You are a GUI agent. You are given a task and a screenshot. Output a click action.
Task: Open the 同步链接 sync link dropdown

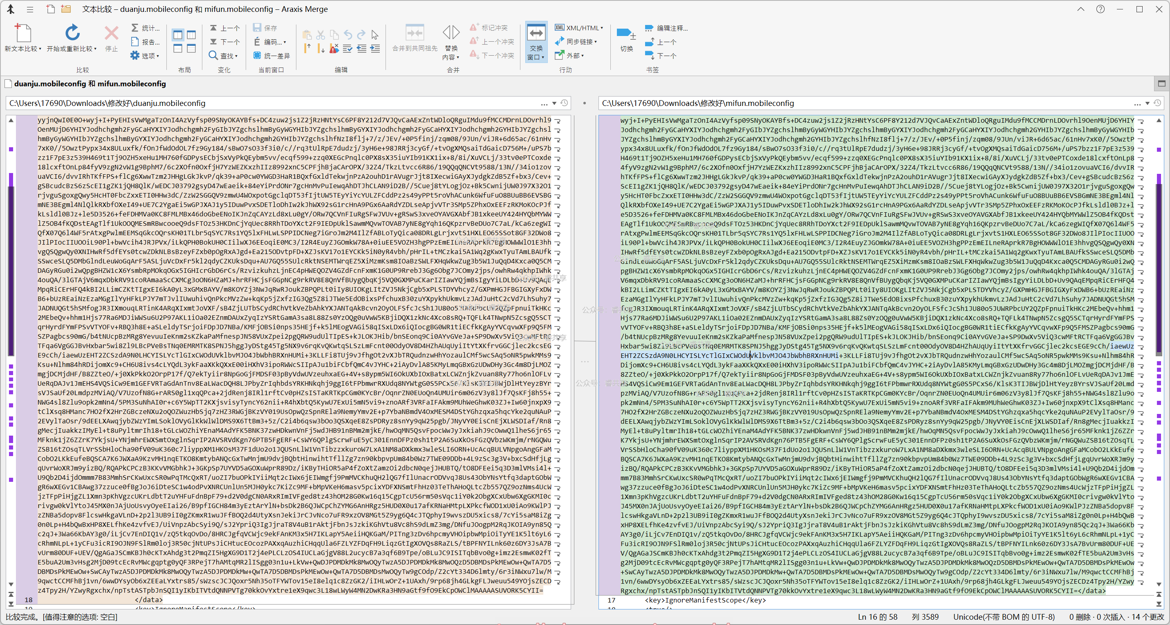point(576,42)
